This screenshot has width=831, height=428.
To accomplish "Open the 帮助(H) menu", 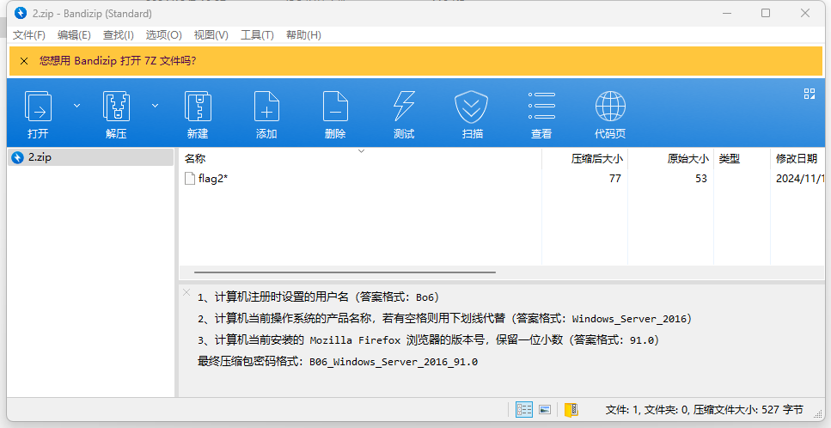I will point(303,35).
